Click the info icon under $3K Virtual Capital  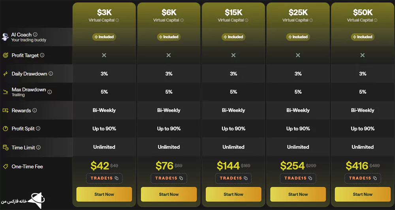pyautogui.click(x=117, y=20)
